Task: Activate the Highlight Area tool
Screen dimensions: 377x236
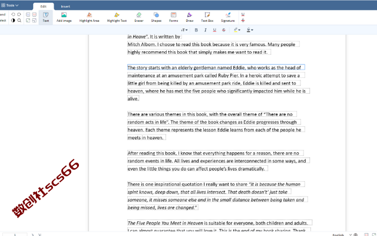Action: [x=89, y=17]
